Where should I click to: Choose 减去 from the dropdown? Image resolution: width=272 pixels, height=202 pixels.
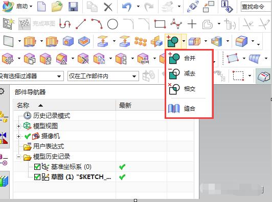189,73
